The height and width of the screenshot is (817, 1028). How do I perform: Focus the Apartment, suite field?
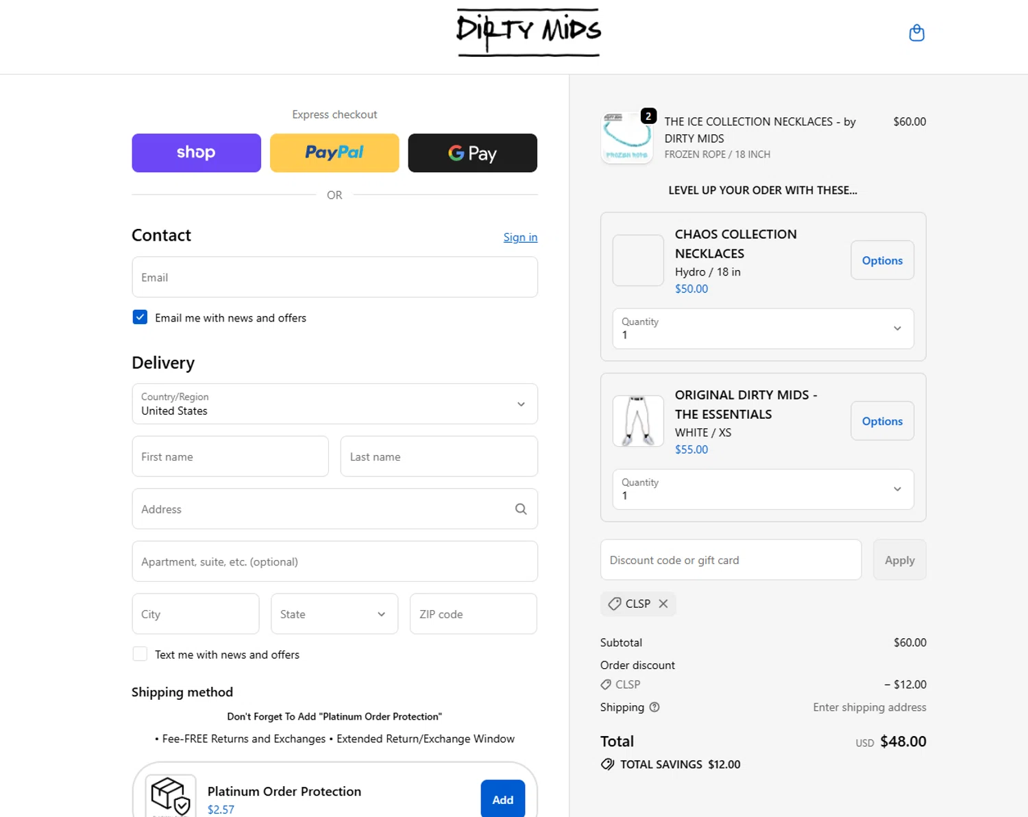334,561
